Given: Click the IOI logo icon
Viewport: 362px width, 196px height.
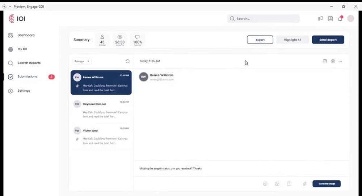Looking at the screenshot, I should point(11,18).
